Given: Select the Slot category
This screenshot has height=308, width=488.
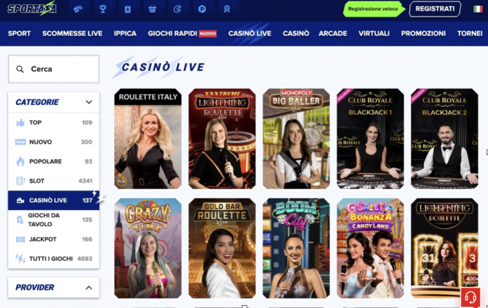Looking at the screenshot, I should tap(54, 181).
